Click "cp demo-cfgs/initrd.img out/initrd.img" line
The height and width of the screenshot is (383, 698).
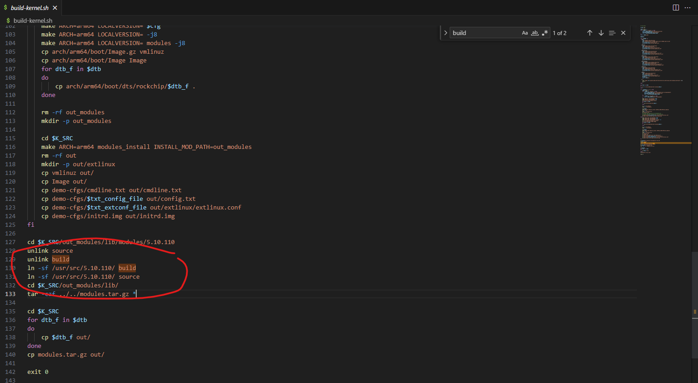108,216
